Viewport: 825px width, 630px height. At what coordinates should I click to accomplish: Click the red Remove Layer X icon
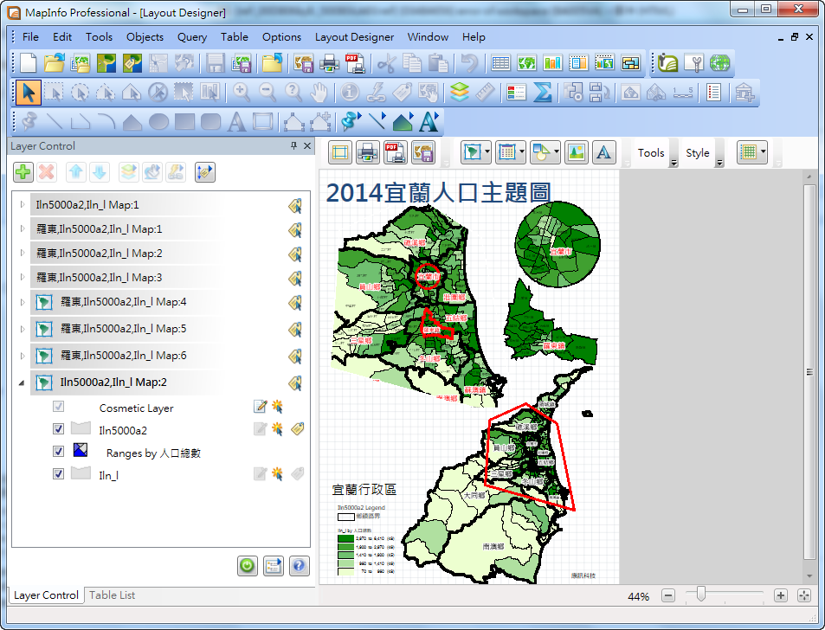click(47, 172)
